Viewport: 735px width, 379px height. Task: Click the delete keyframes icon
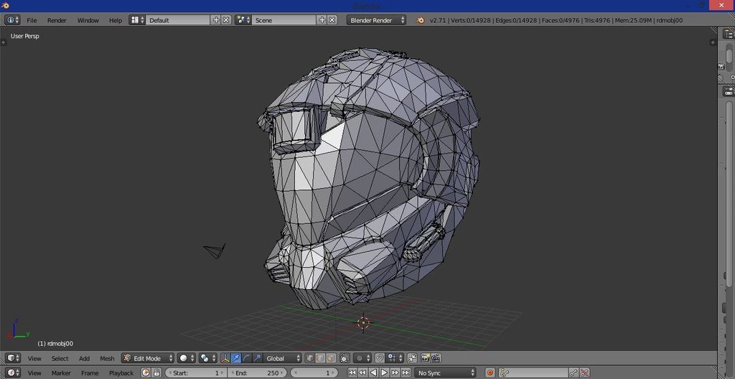coord(584,373)
